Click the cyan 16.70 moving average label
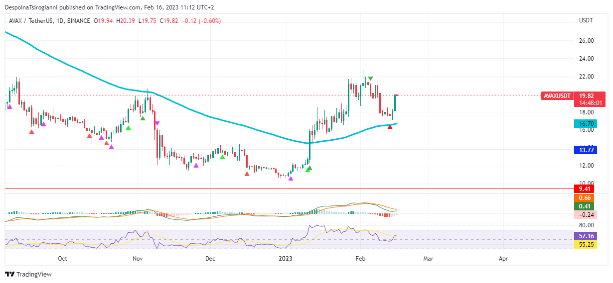The image size is (613, 283). (x=583, y=123)
